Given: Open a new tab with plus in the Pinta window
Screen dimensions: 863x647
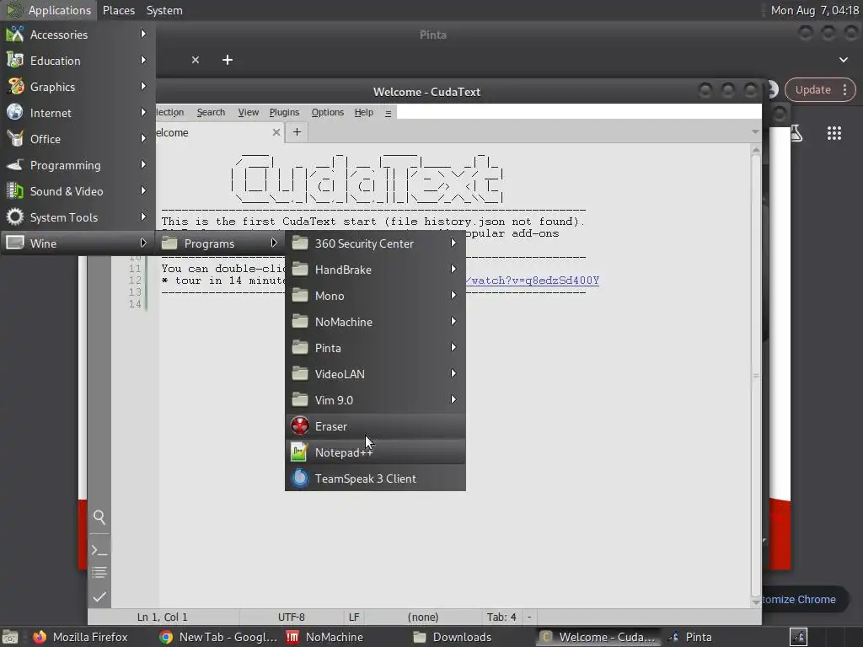Looking at the screenshot, I should [228, 60].
